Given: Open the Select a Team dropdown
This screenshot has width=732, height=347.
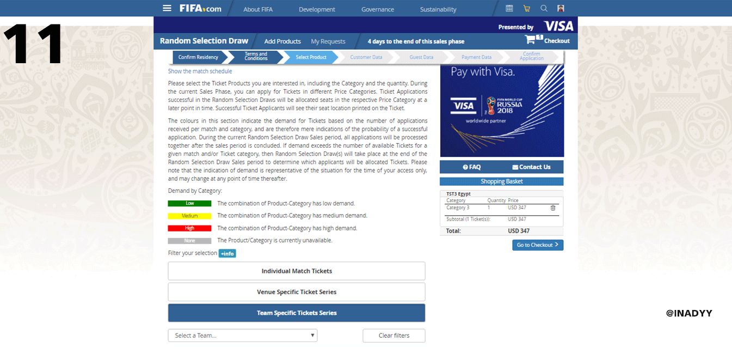Looking at the screenshot, I should [243, 336].
